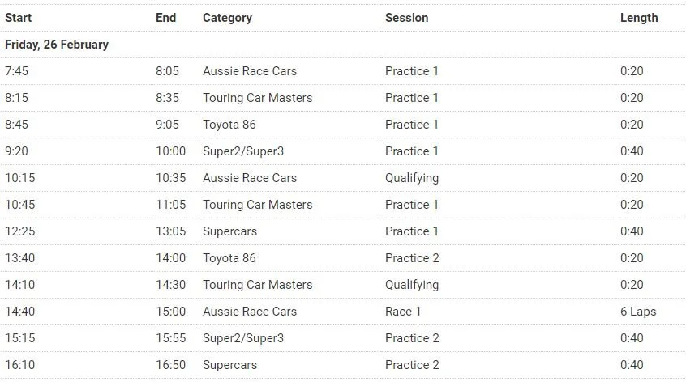This screenshot has height=386, width=686.
Task: Select the Super2/Super3 entry starting 9:20
Action: 243,151
